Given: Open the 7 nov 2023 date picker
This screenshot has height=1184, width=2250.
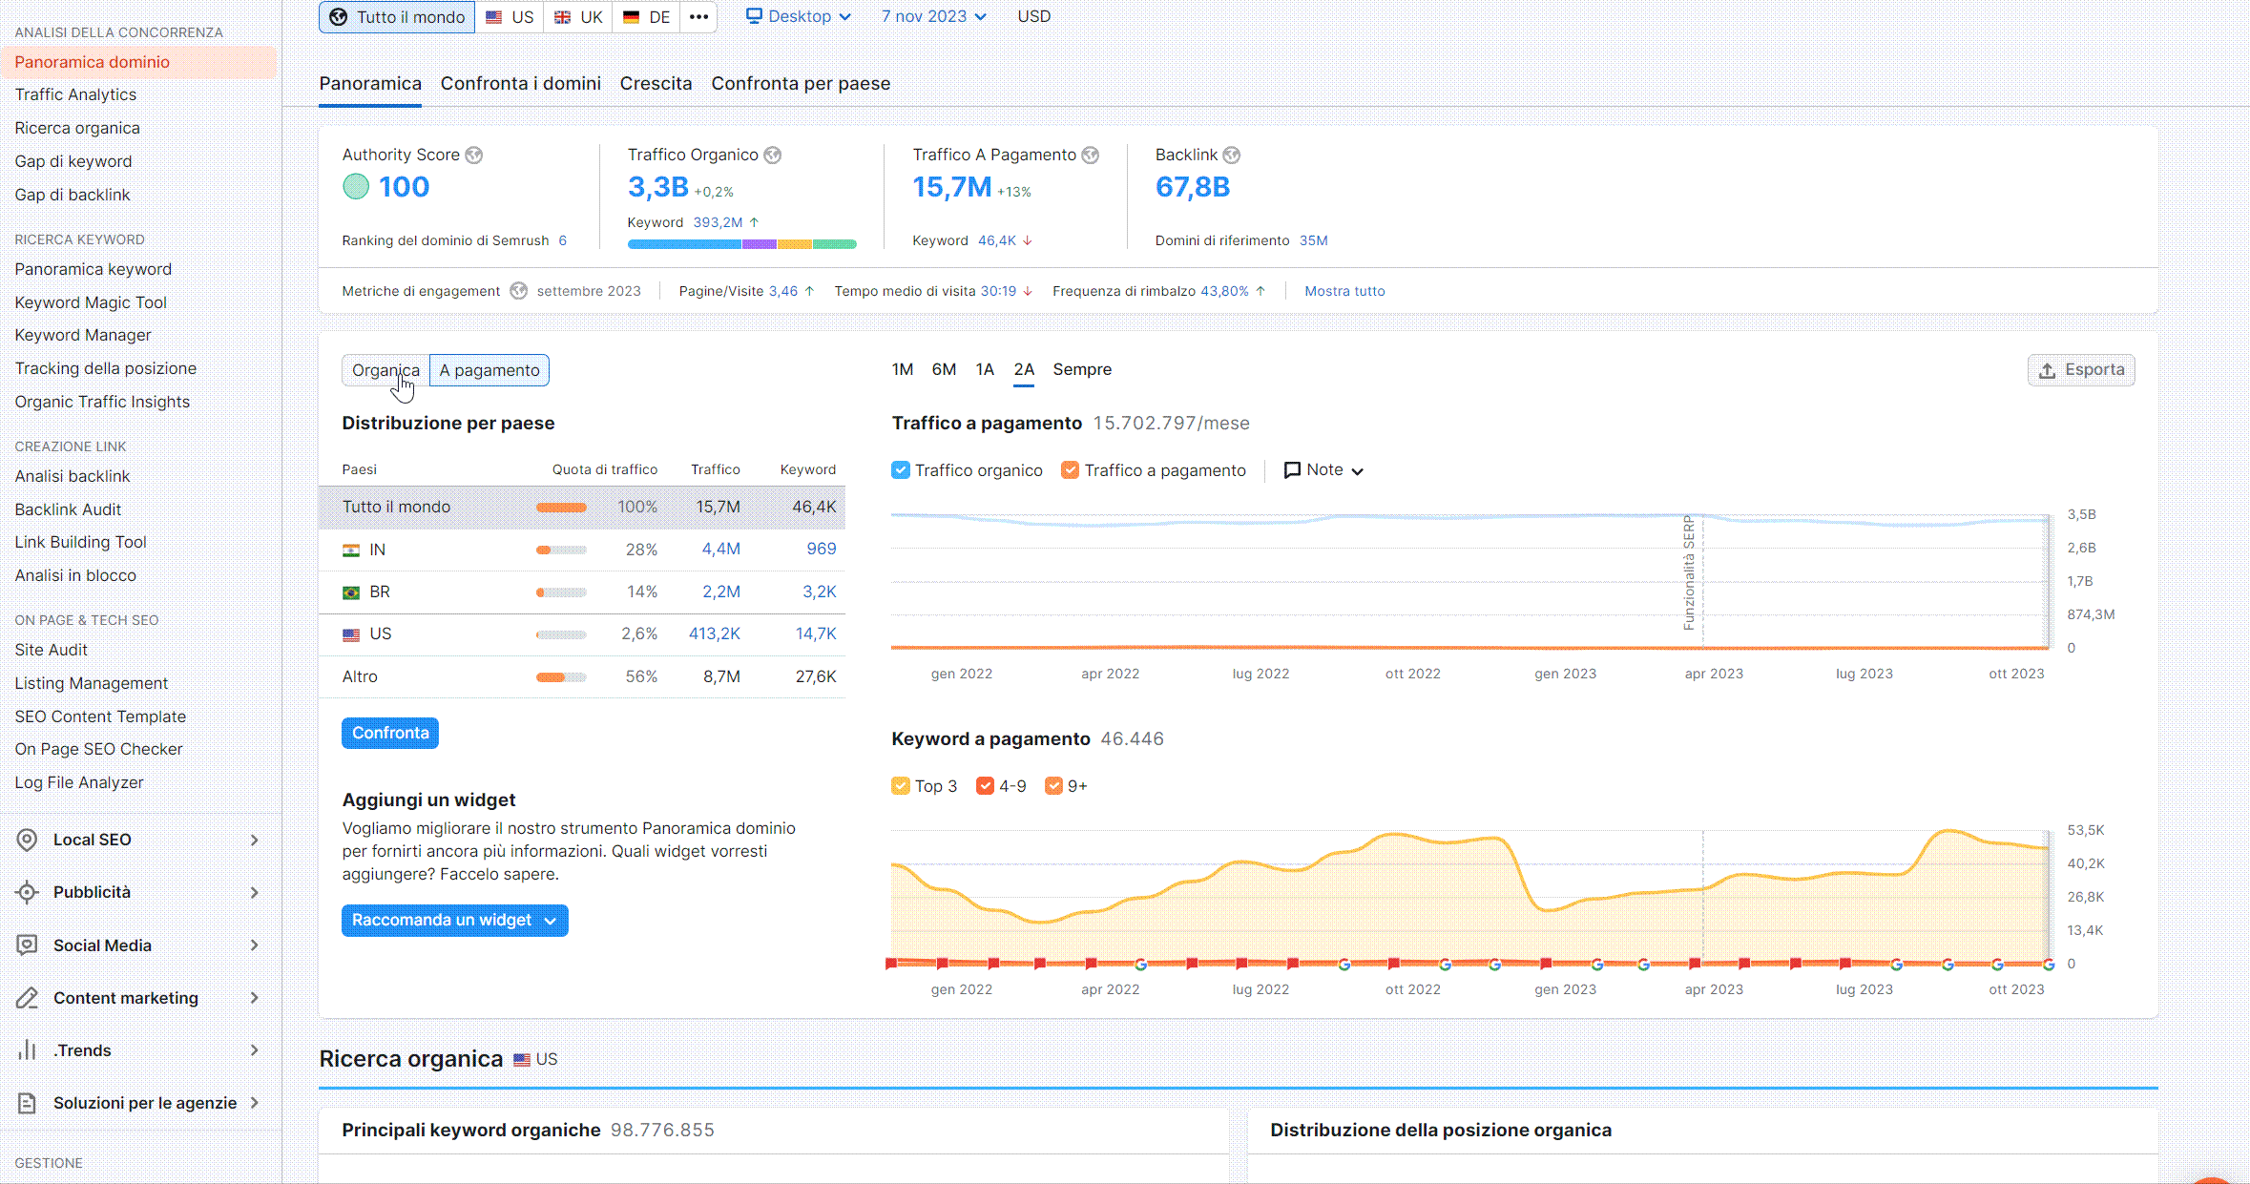Looking at the screenshot, I should tap(932, 16).
